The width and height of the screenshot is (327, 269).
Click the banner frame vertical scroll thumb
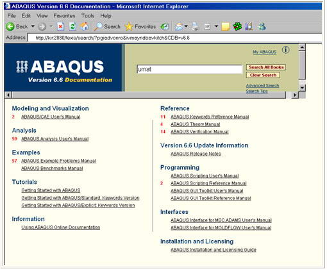[x=302, y=65]
